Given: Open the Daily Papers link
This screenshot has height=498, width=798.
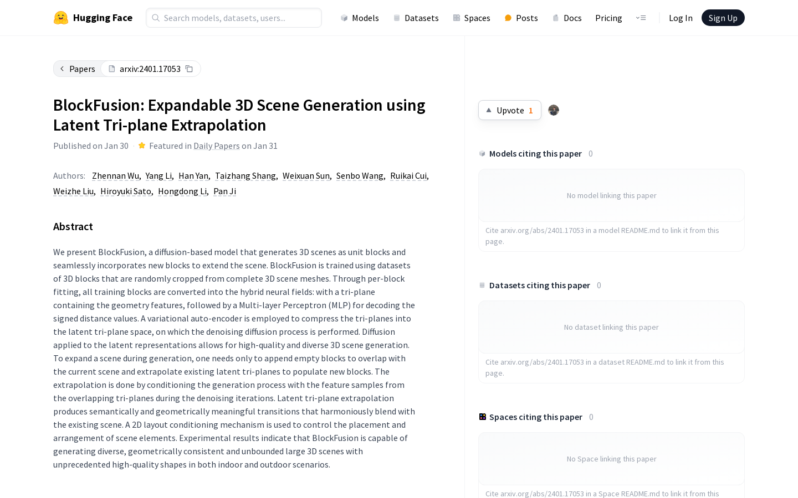Looking at the screenshot, I should pos(217,146).
